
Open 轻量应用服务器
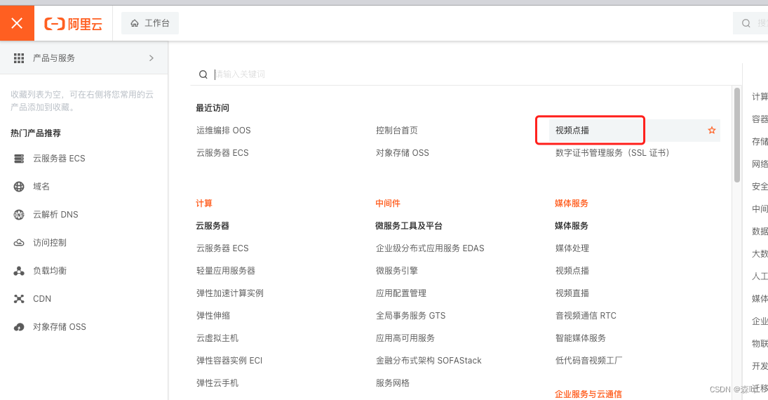click(x=226, y=271)
